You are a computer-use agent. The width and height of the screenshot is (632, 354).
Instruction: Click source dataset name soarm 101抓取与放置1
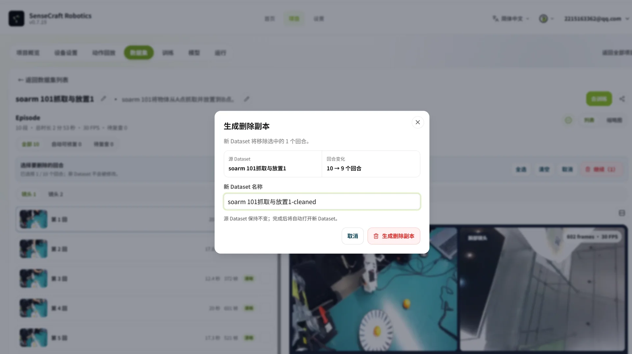tap(257, 168)
